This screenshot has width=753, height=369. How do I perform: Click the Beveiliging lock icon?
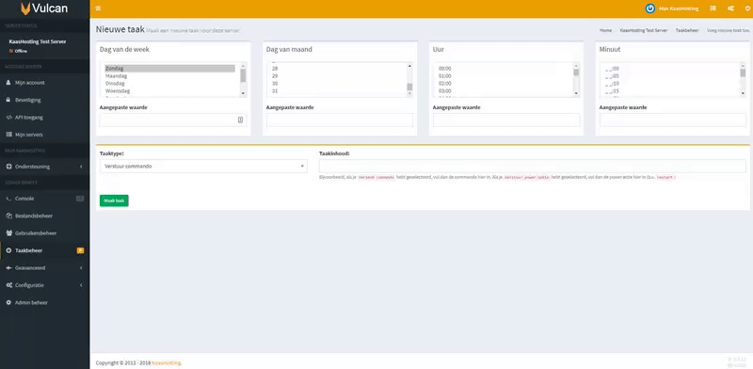[x=8, y=100]
